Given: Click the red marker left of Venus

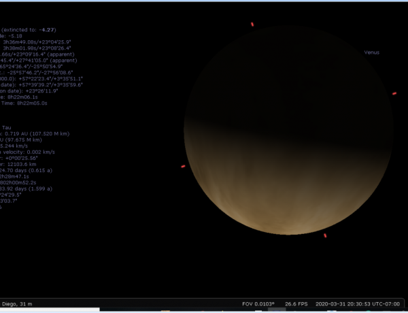Looking at the screenshot, I should (183, 166).
